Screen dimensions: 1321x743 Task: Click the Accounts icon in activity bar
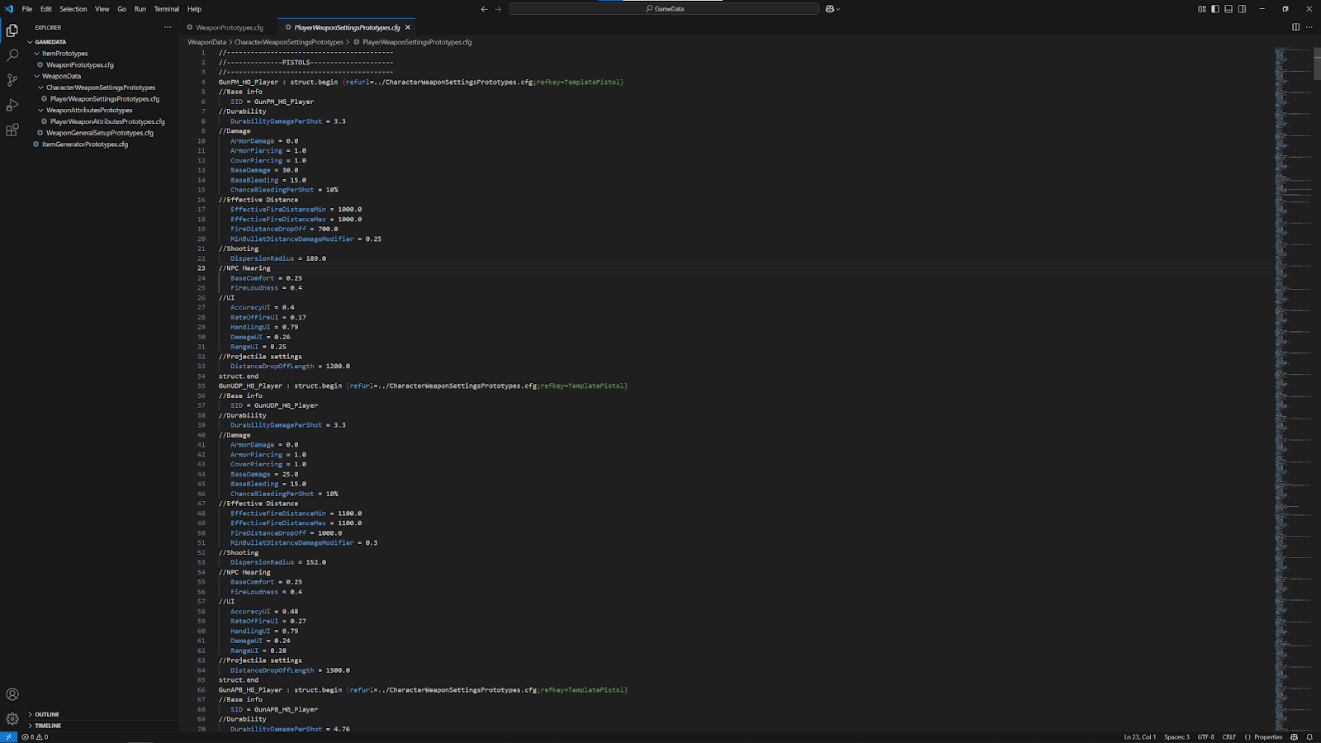click(12, 694)
